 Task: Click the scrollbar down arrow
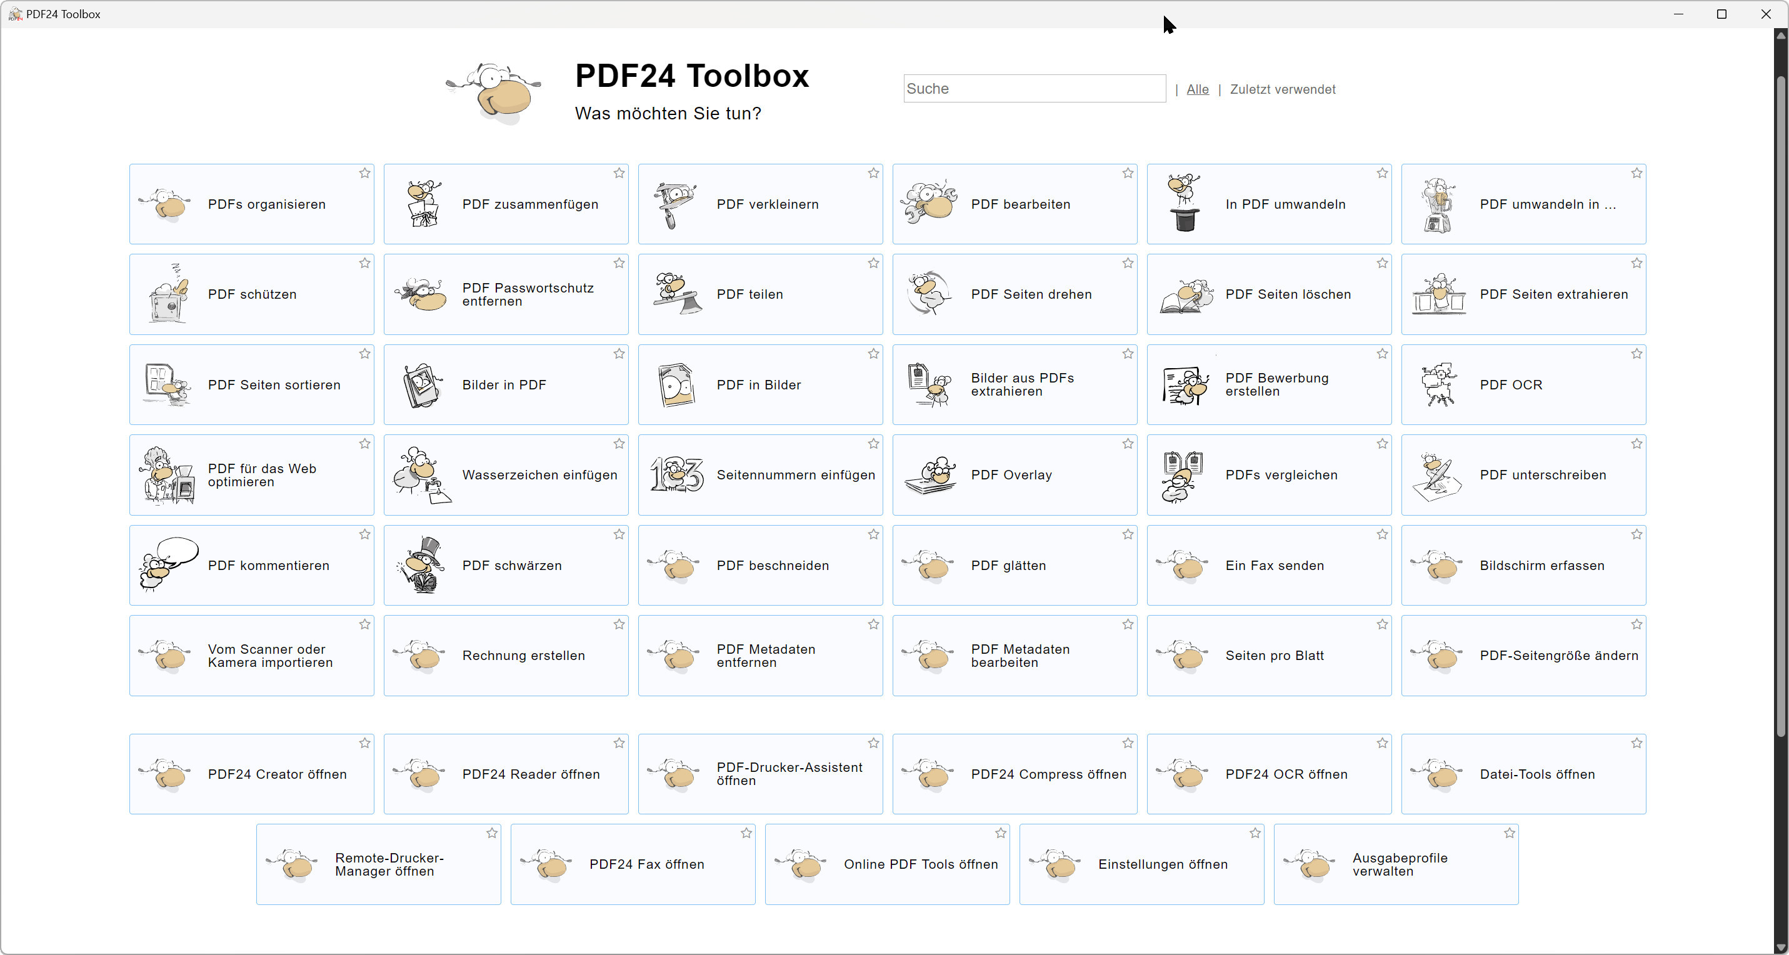coord(1781,947)
